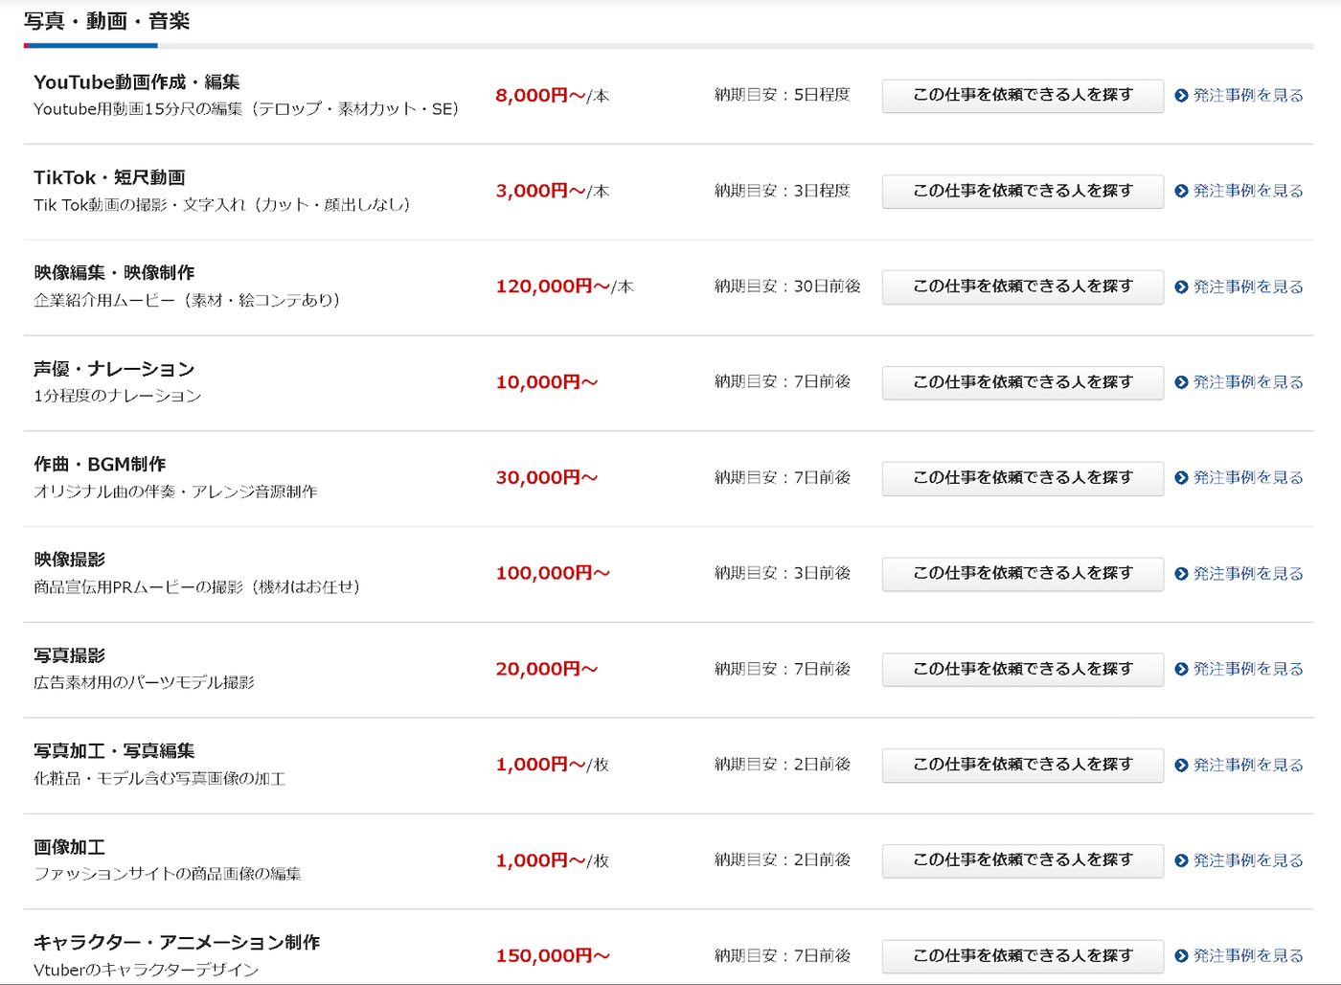Open 発注事例を見る for キャラクター・アニメーション制作

pos(1247,955)
